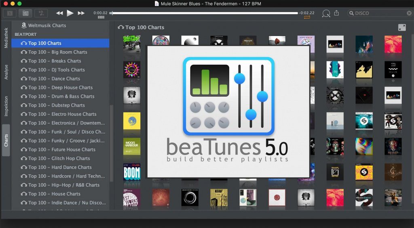Start playback with the play button
The width and height of the screenshot is (414, 228).
coord(70,13)
